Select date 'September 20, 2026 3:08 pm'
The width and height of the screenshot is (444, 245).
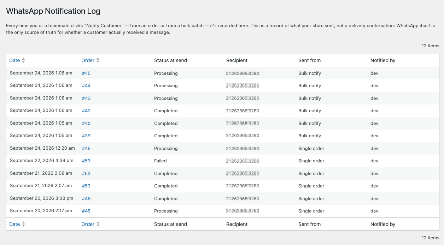point(42,198)
